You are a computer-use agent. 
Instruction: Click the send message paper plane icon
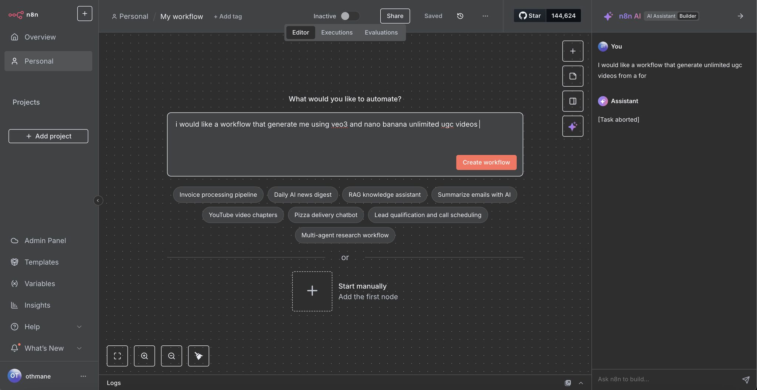(x=746, y=379)
